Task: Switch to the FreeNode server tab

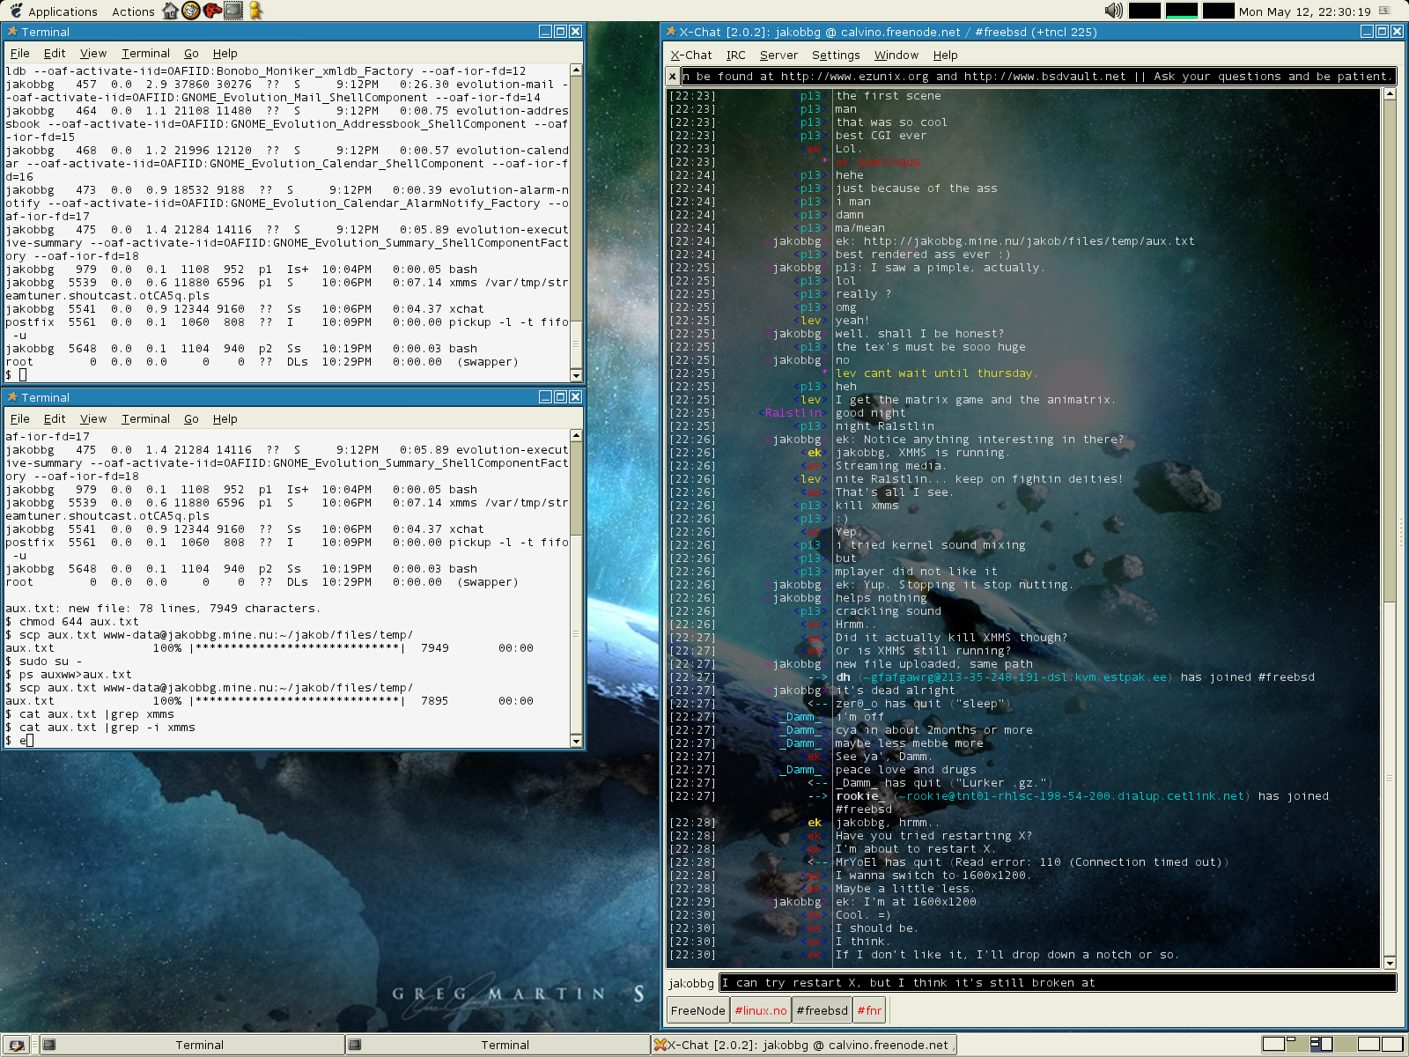Action: (698, 1010)
